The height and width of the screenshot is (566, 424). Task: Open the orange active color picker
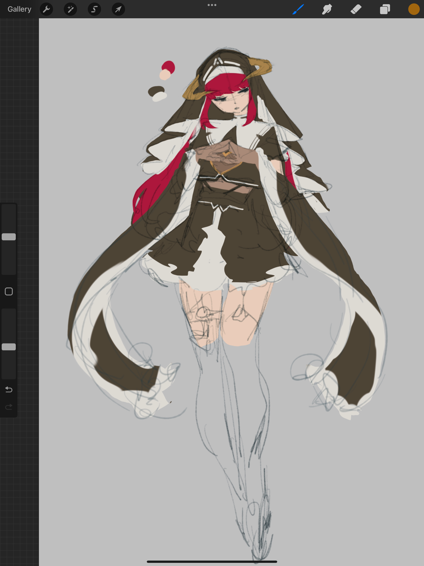[414, 9]
